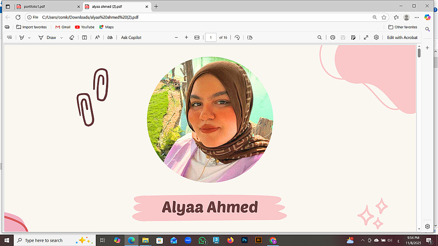Print the PDF document
438x246 pixels.
tap(332, 37)
